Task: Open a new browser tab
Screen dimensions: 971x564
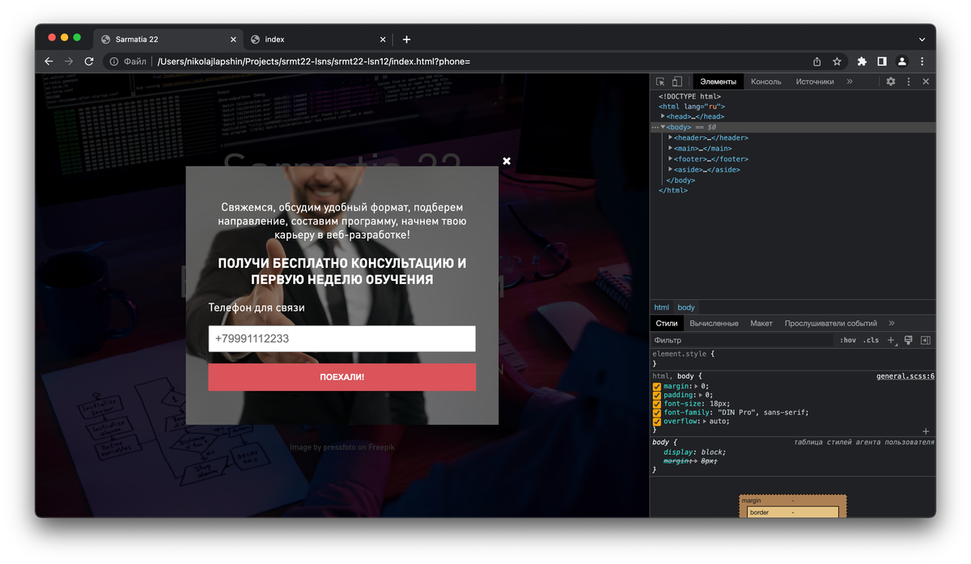Action: tap(406, 39)
